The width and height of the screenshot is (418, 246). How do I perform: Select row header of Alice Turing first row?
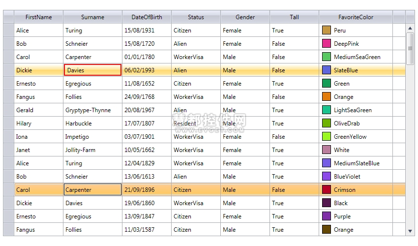coord(8,30)
